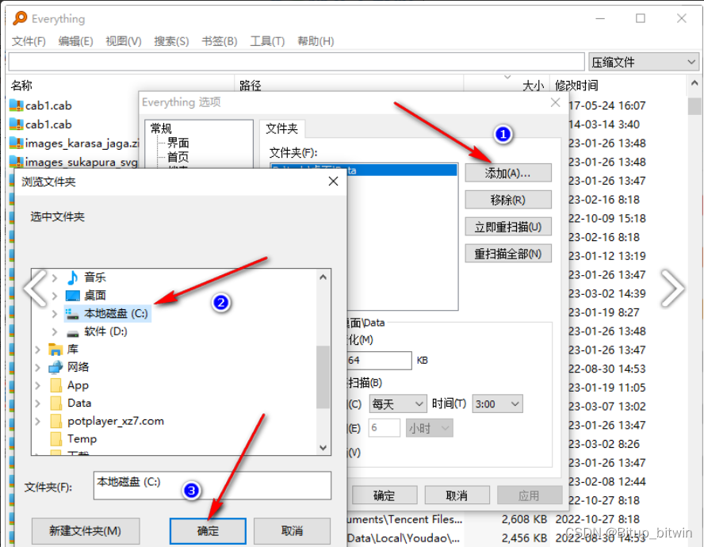The width and height of the screenshot is (704, 547).
Task: Expand the potplayer_xz7.com folder node
Action: [x=38, y=421]
